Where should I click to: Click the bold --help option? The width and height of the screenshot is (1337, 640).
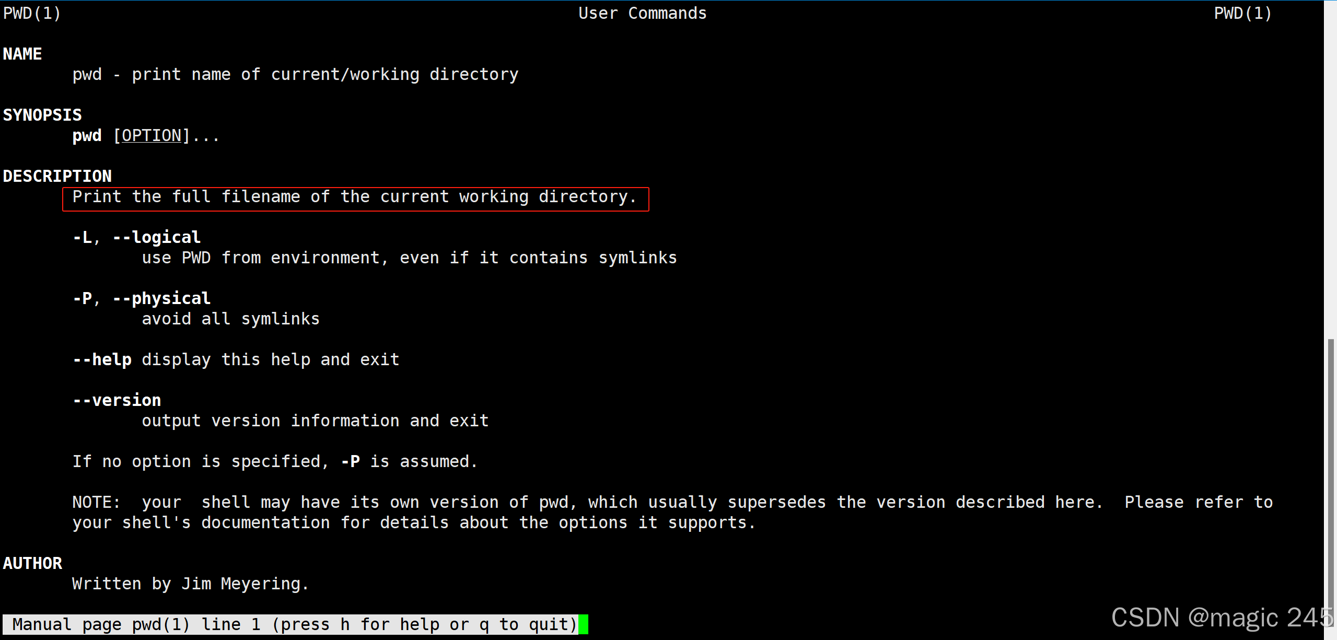[x=102, y=359]
